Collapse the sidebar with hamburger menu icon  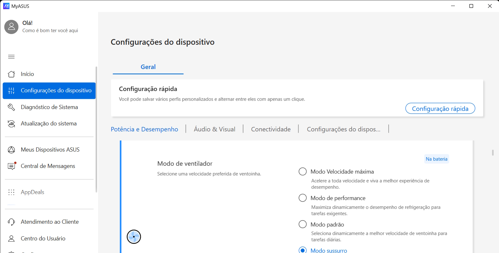[11, 57]
